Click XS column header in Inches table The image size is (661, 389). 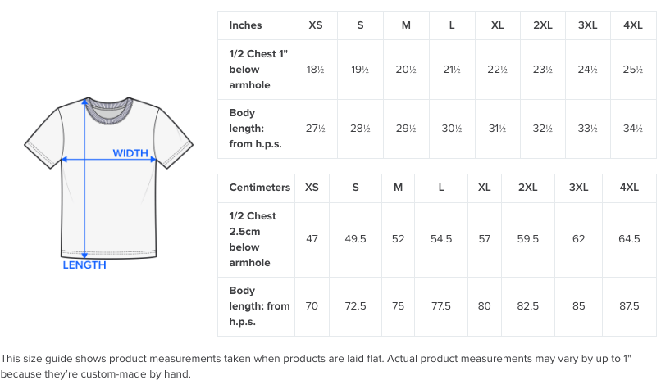click(x=315, y=25)
